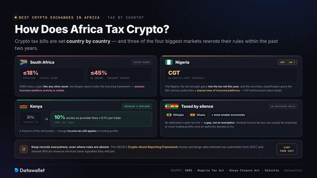Click the green arrow in Kenya card
Viewport: 317px width, 178px height.
[x=46, y=119]
